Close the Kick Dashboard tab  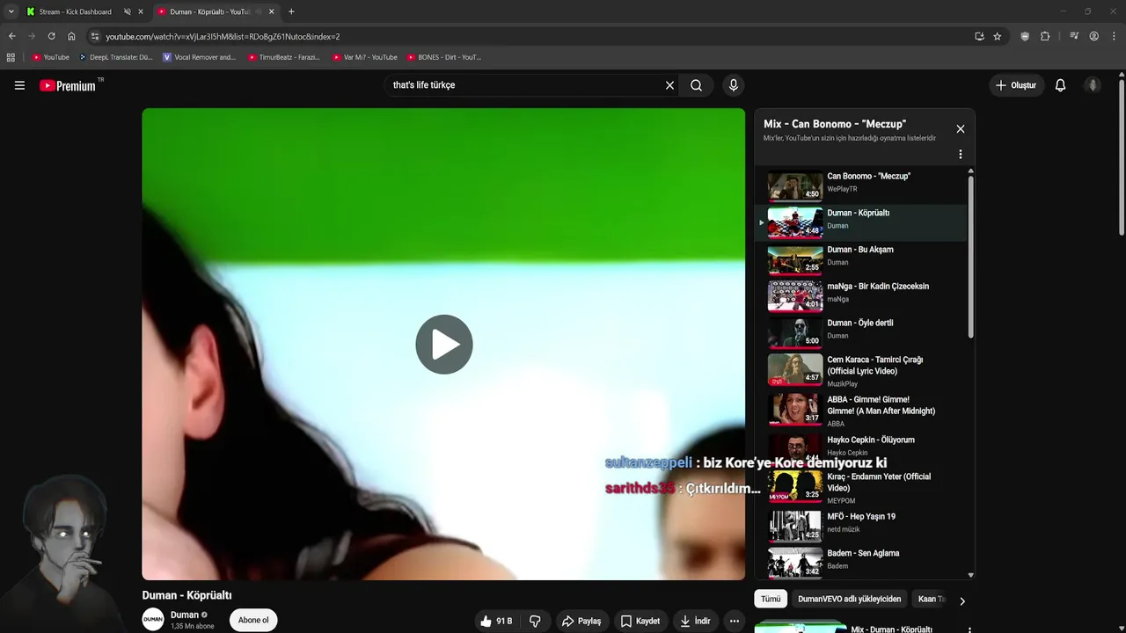(x=140, y=11)
